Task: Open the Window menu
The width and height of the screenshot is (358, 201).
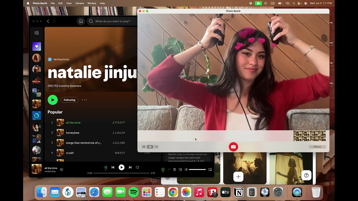Action: 92,3
